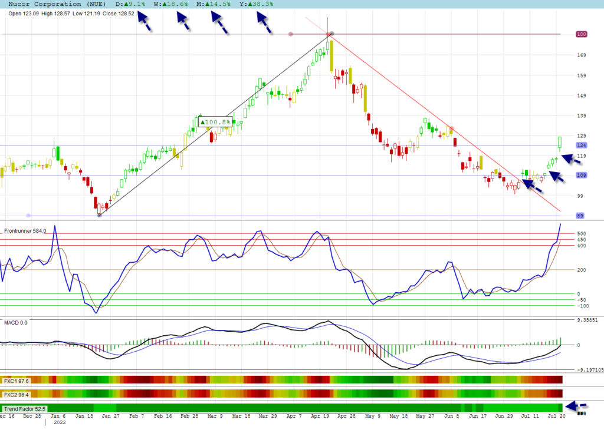Click the Low 121.19 readout
This screenshot has height=433, width=604.
point(86,14)
